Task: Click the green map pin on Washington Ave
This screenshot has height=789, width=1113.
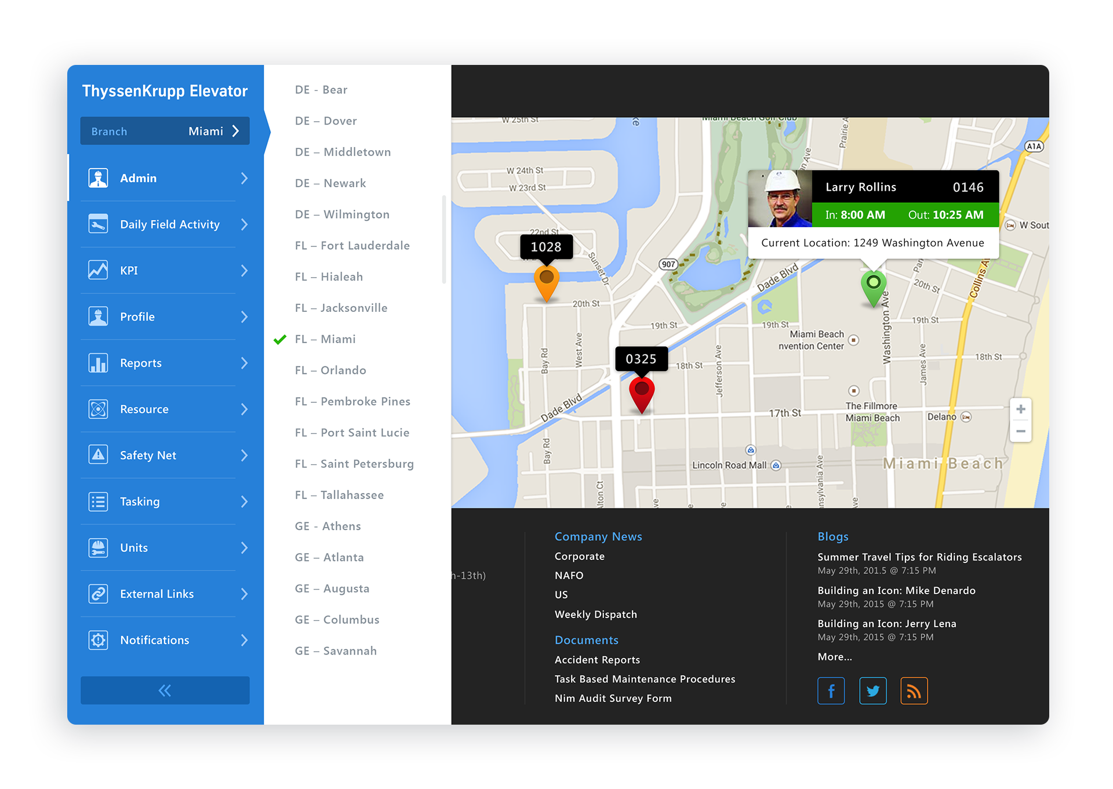Action: (874, 289)
